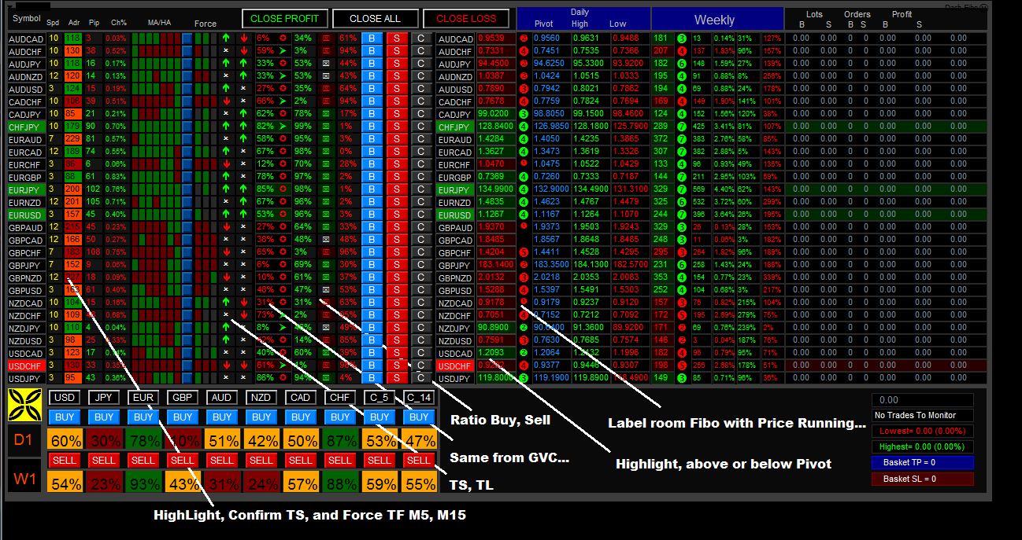Click the green circled number beside Weekly 372
Viewport: 1022px width, 540px height.
pyautogui.click(x=682, y=139)
